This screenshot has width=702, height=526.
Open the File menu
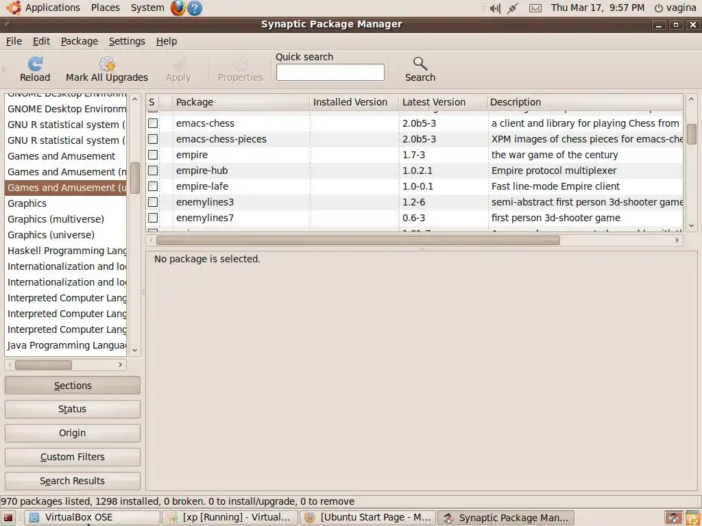[14, 41]
